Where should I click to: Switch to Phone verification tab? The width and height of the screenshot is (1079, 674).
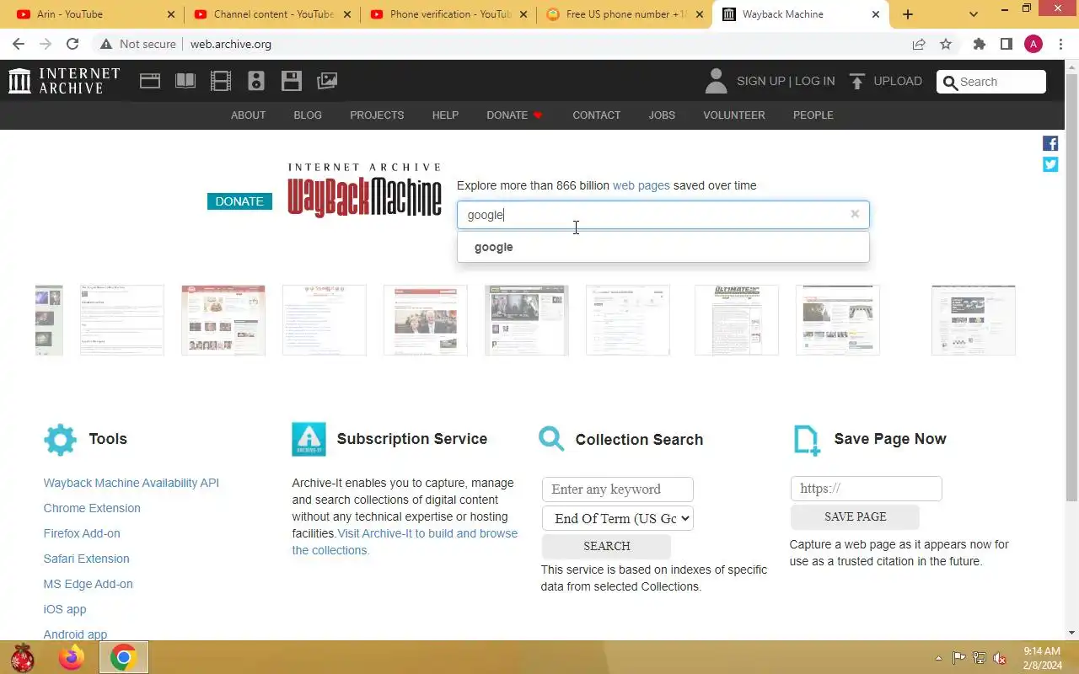(x=448, y=14)
